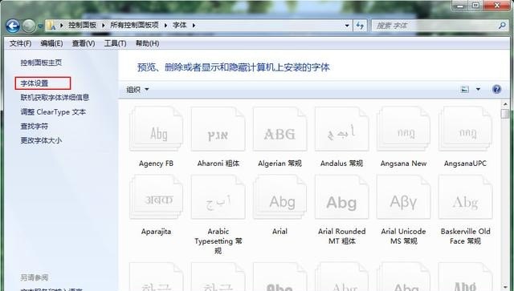
Task: Click the Back navigation arrow
Action: 13,26
